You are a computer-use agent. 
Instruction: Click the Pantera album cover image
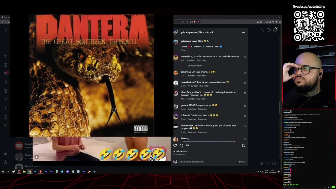point(91,75)
